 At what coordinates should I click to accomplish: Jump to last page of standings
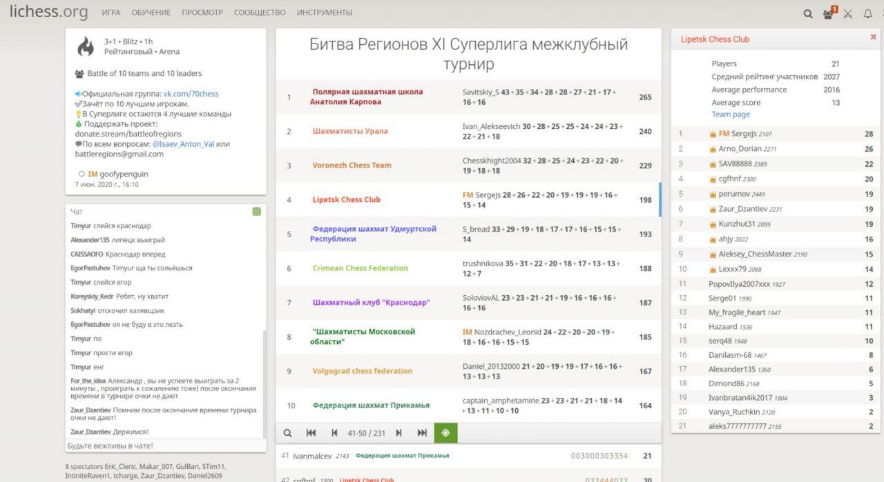tap(422, 433)
